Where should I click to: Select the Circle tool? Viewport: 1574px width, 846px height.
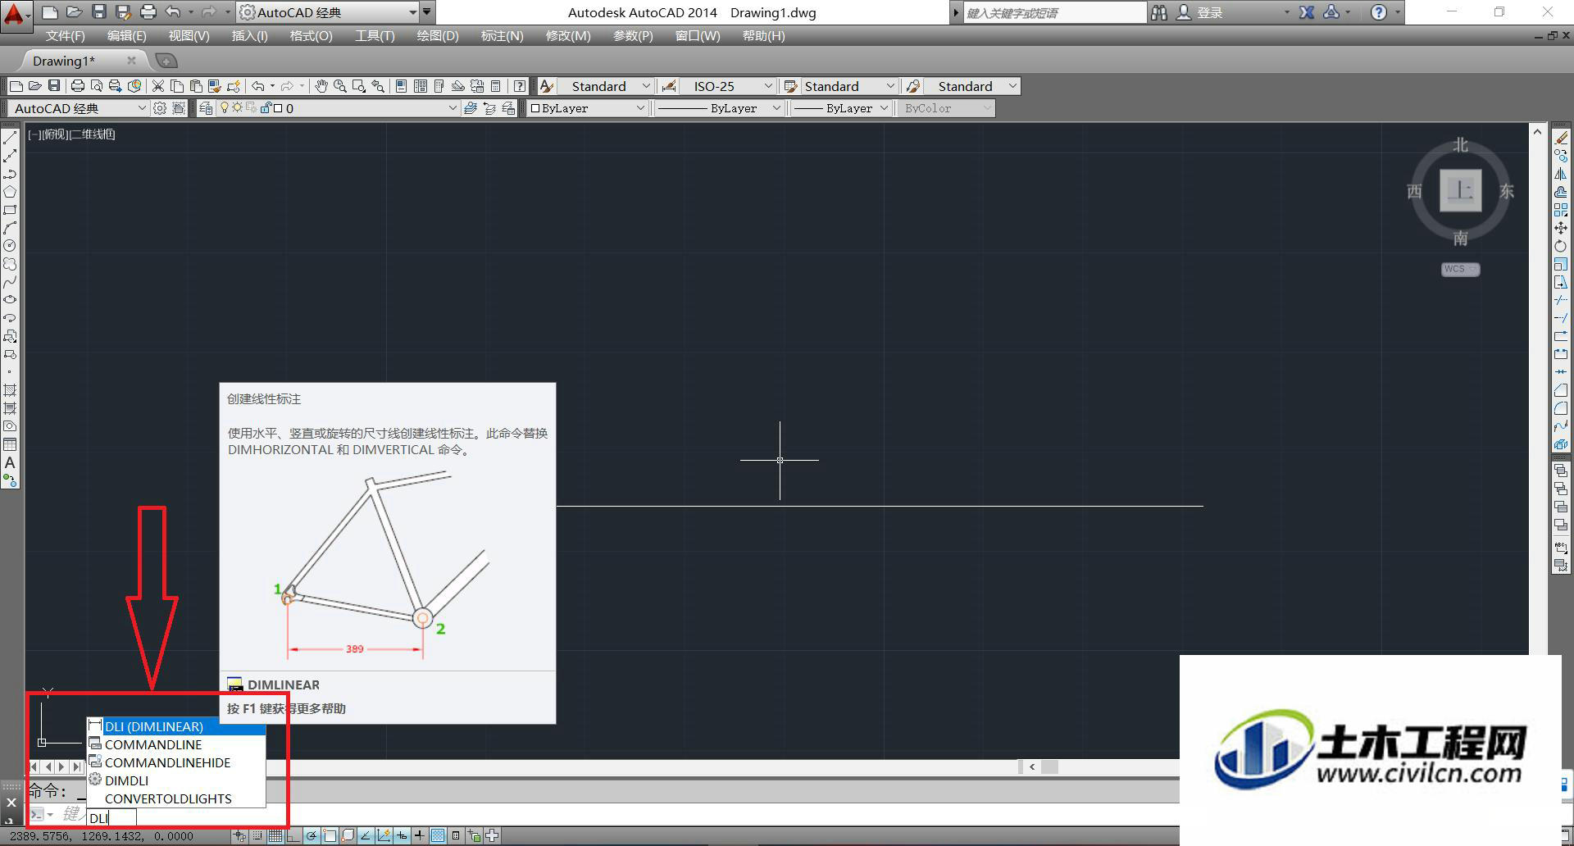point(10,246)
